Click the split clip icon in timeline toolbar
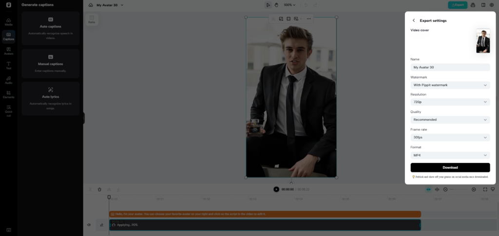 [x=90, y=189]
